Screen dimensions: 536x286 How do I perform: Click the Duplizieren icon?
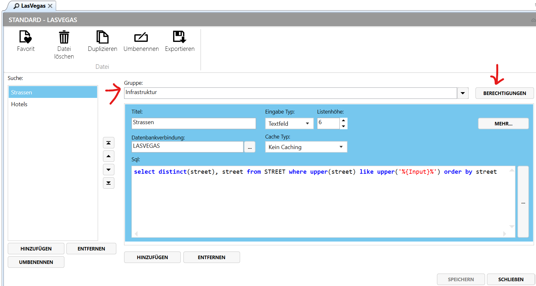(x=103, y=37)
